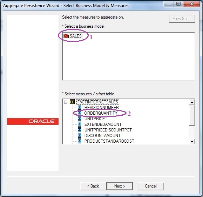The image size is (203, 197).
Task: Click the FACTINTERNETSALES fact table icon
Action: (x=72, y=102)
